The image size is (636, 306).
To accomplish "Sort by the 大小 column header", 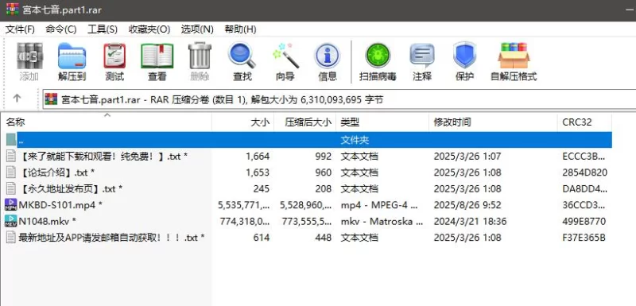I will [x=243, y=122].
